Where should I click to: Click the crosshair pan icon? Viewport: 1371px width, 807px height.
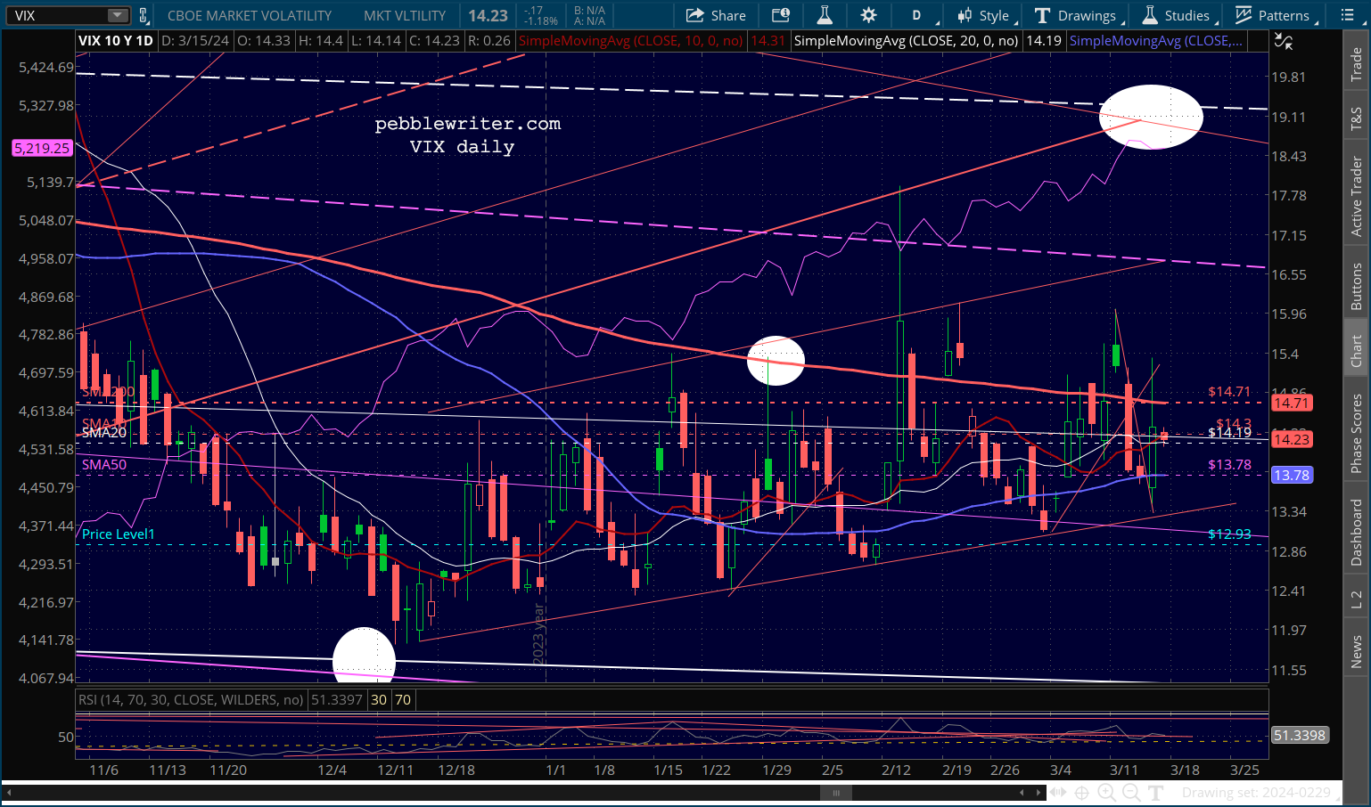point(1081,793)
